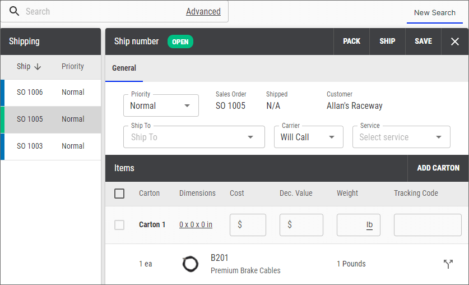The height and width of the screenshot is (285, 469).
Task: Close the ship number panel
Action: pyautogui.click(x=454, y=42)
